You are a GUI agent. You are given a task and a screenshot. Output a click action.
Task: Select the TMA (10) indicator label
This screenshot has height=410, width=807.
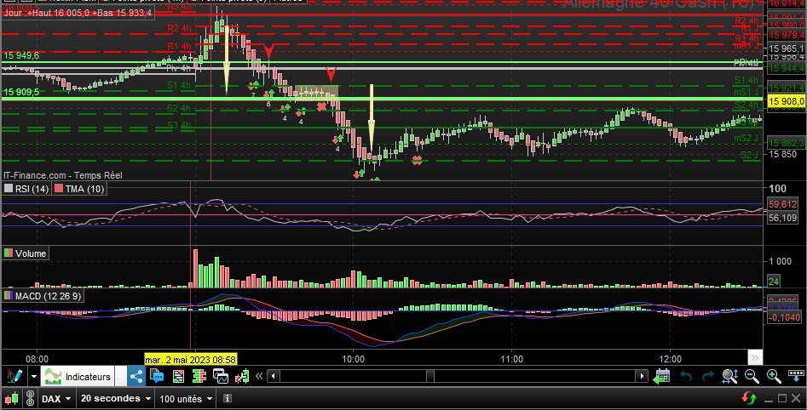84,189
